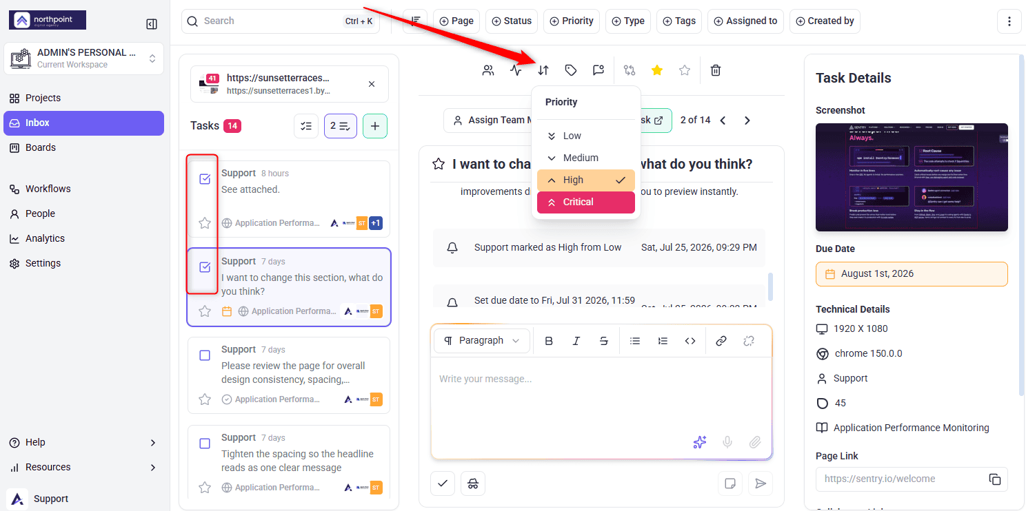Image resolution: width=1026 pixels, height=511 pixels.
Task: Uncheck the 'I want to change this section' checkbox
Action: (x=205, y=267)
